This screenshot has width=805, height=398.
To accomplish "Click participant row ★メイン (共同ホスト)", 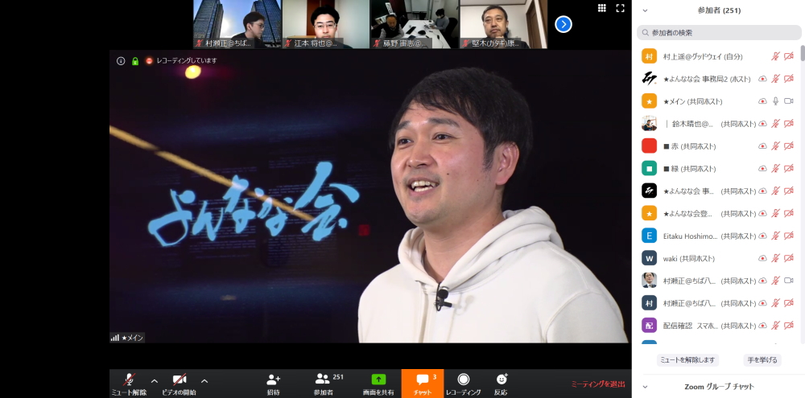I will 716,101.
